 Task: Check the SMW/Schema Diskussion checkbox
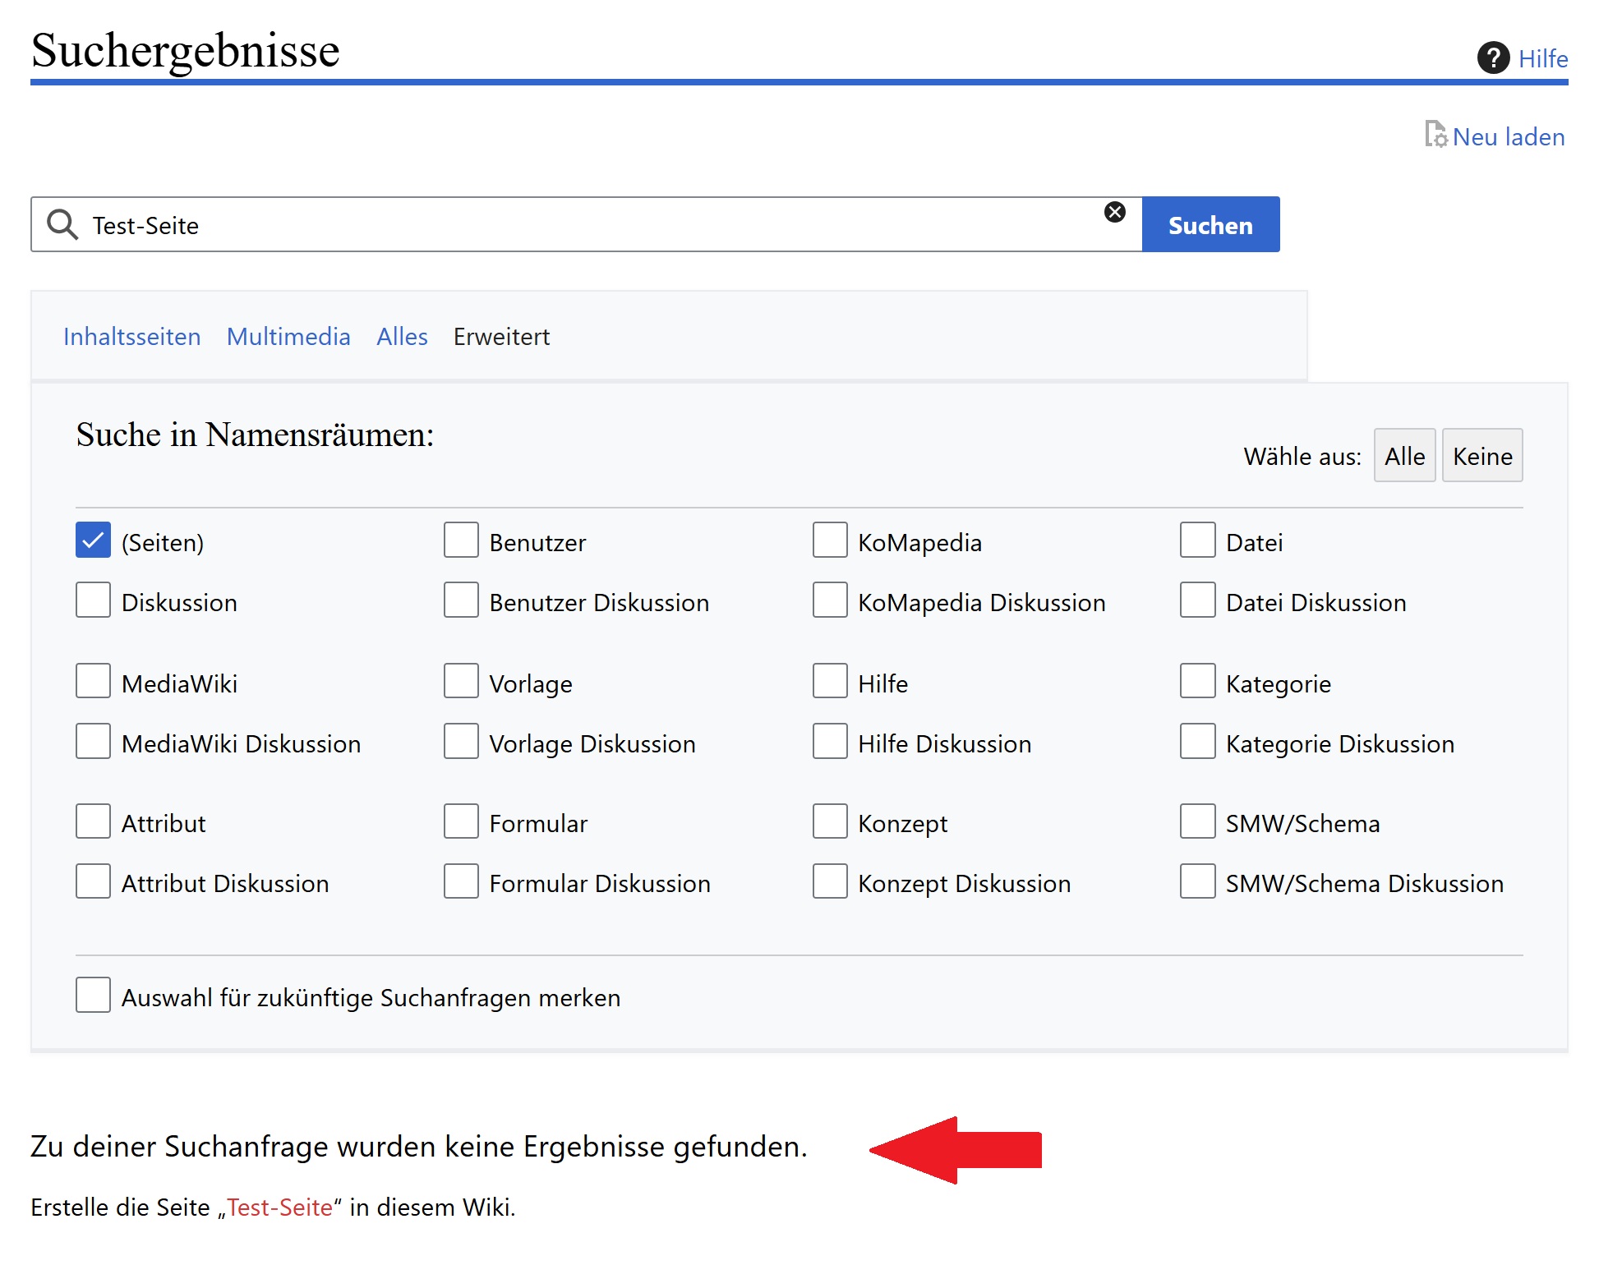[1197, 881]
